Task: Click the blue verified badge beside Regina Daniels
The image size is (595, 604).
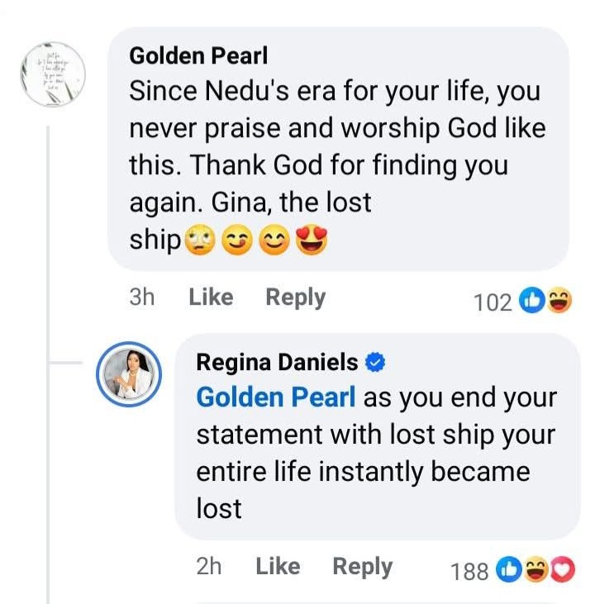Action: [x=376, y=362]
